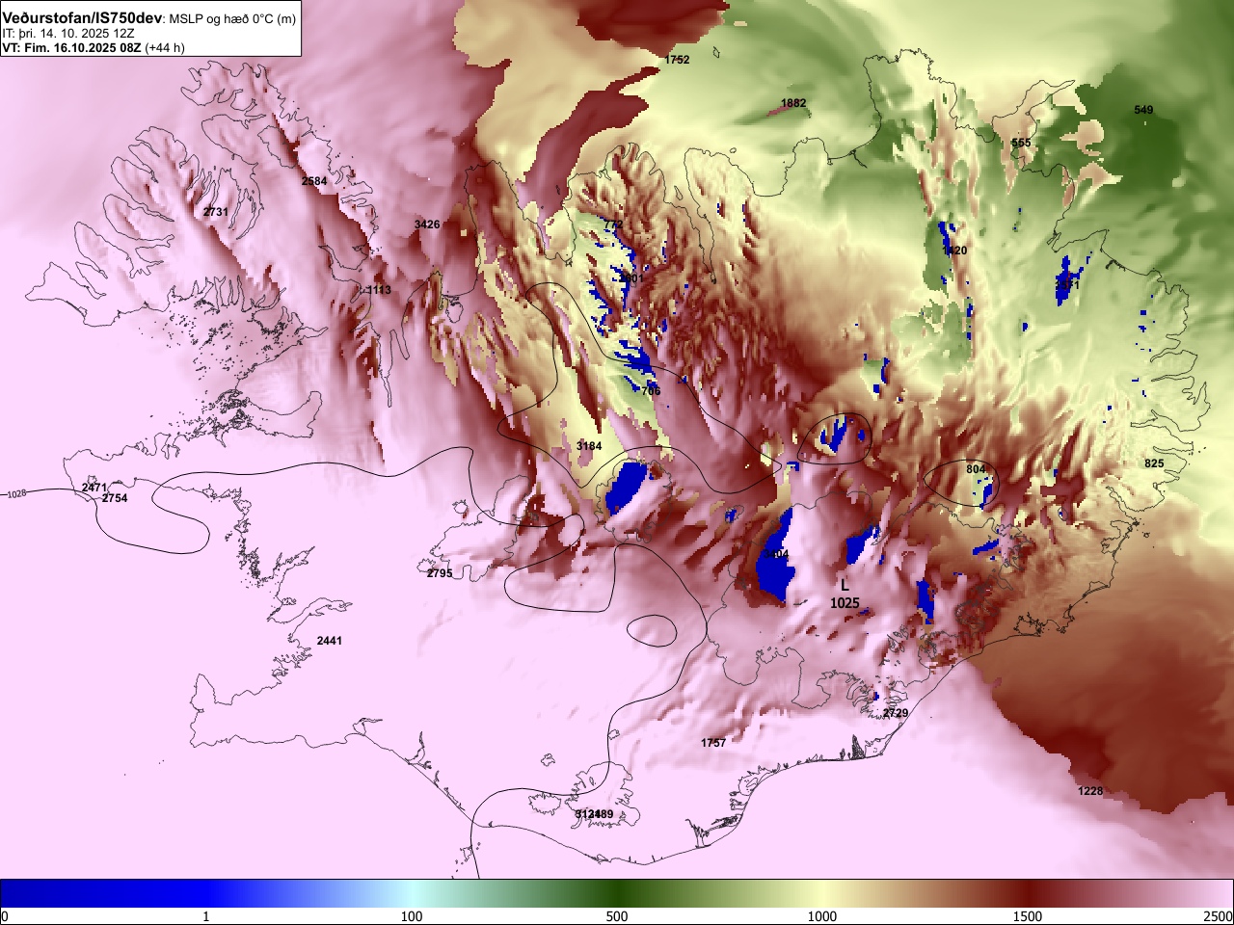Click the "500" tick on the color scale

[x=617, y=916]
